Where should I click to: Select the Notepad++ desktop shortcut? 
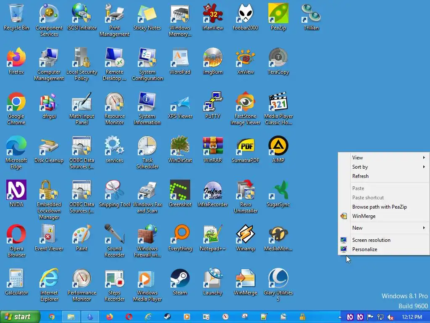tap(212, 238)
